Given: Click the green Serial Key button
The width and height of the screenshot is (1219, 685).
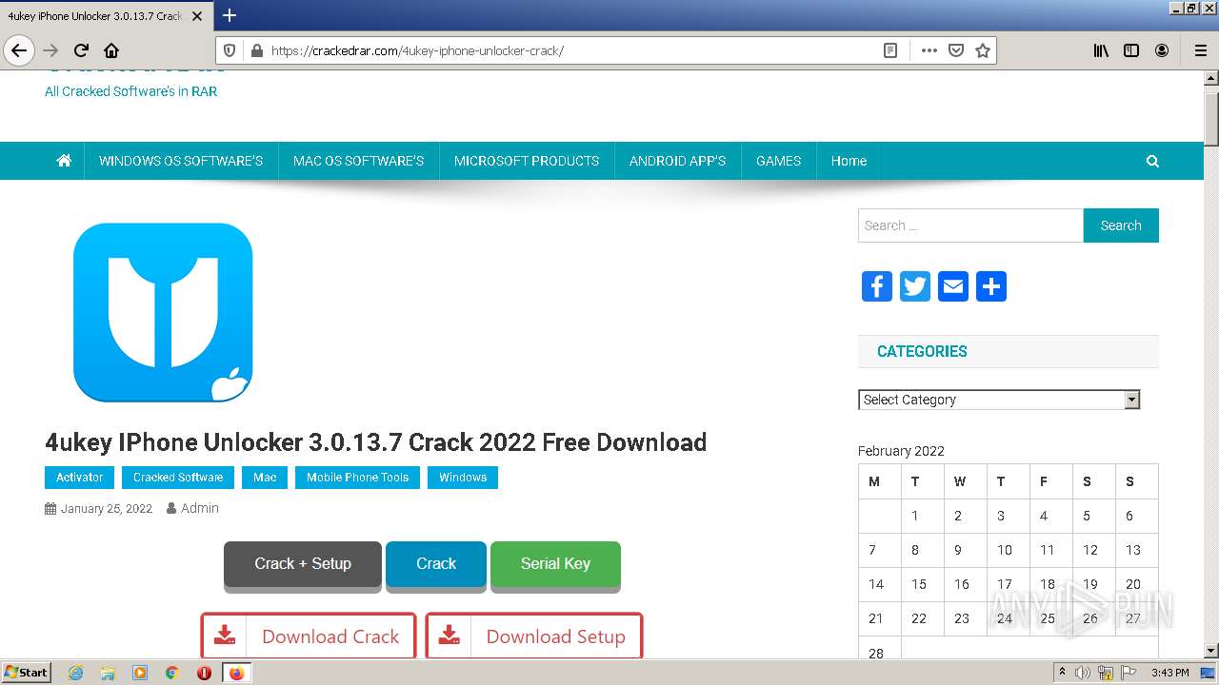Looking at the screenshot, I should 555,563.
